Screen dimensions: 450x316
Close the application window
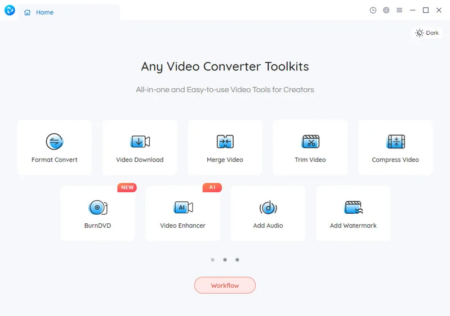click(439, 10)
